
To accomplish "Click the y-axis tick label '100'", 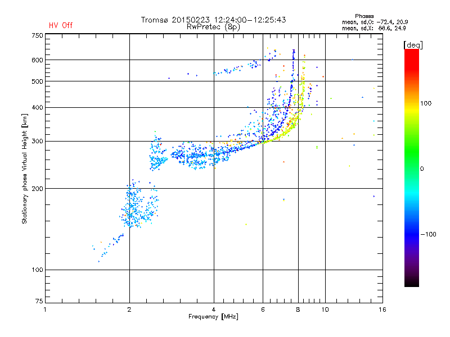I will (37, 270).
